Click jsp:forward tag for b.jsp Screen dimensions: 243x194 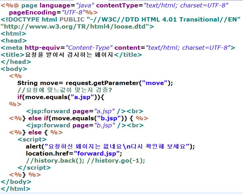85,125
